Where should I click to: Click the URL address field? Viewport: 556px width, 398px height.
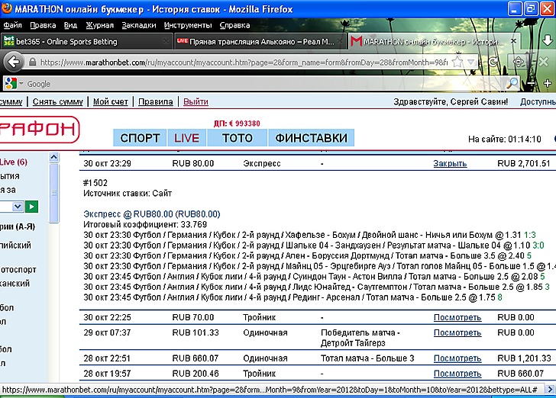point(243,63)
